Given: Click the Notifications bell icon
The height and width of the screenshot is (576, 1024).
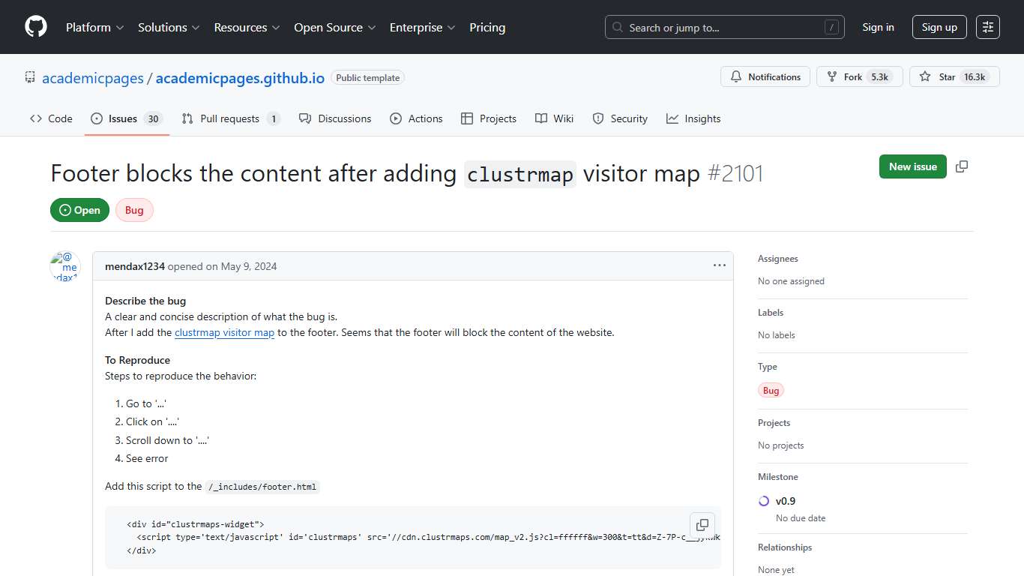Looking at the screenshot, I should 735,76.
